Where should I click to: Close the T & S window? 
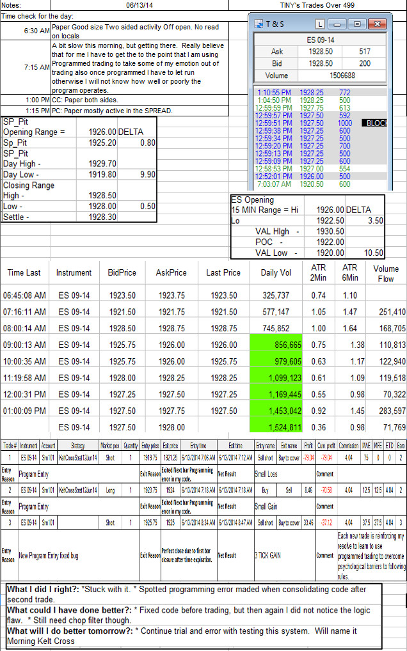378,24
